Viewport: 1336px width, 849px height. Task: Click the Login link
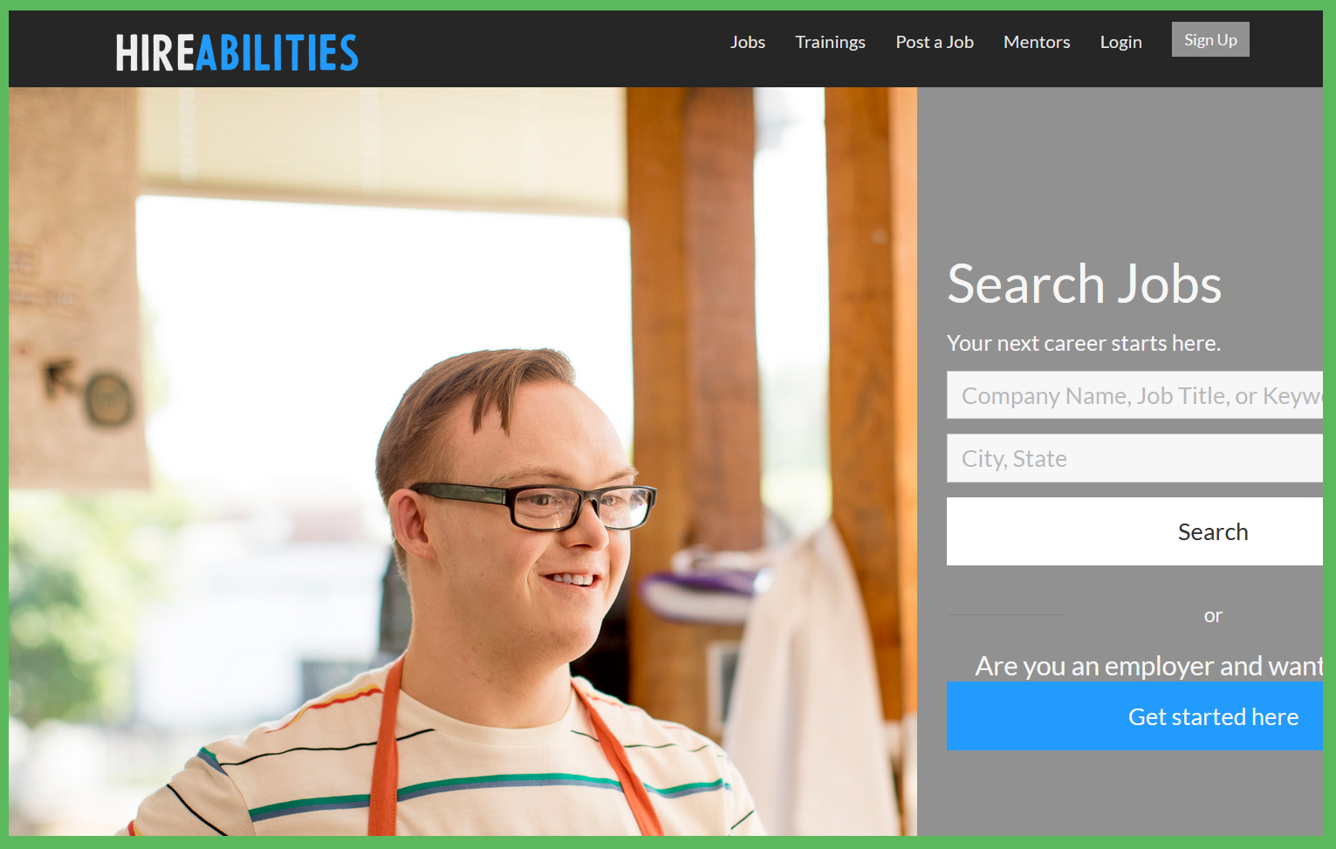click(1120, 42)
